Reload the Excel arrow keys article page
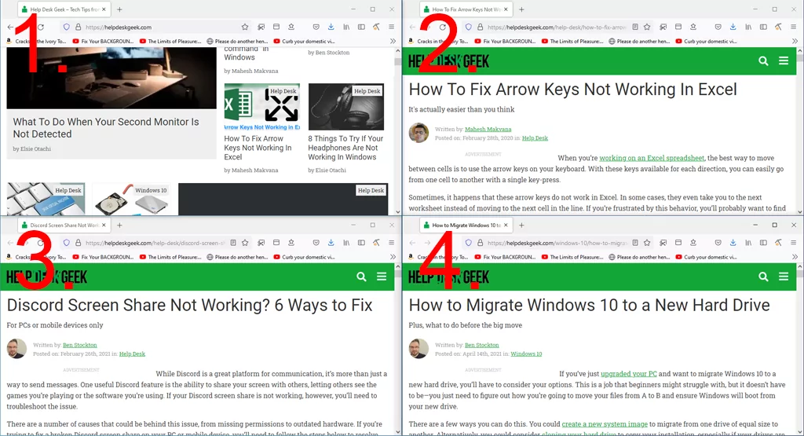This screenshot has height=436, width=804. coord(443,27)
